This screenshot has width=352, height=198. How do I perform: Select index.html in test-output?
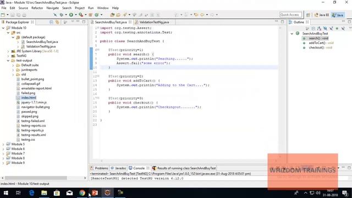click(x=29, y=98)
